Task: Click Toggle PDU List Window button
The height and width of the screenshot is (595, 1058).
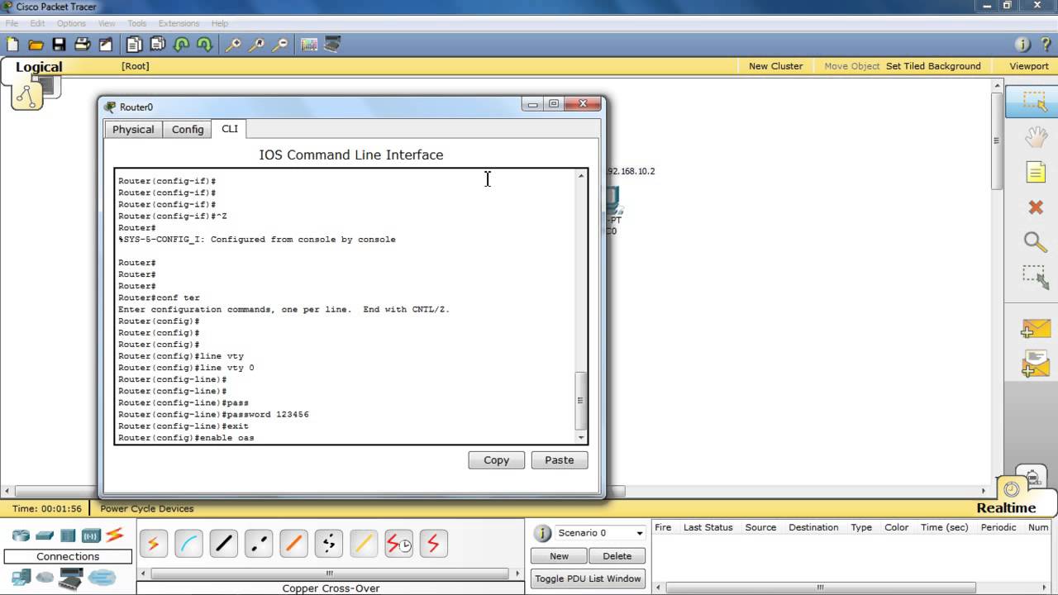Action: pyautogui.click(x=588, y=578)
